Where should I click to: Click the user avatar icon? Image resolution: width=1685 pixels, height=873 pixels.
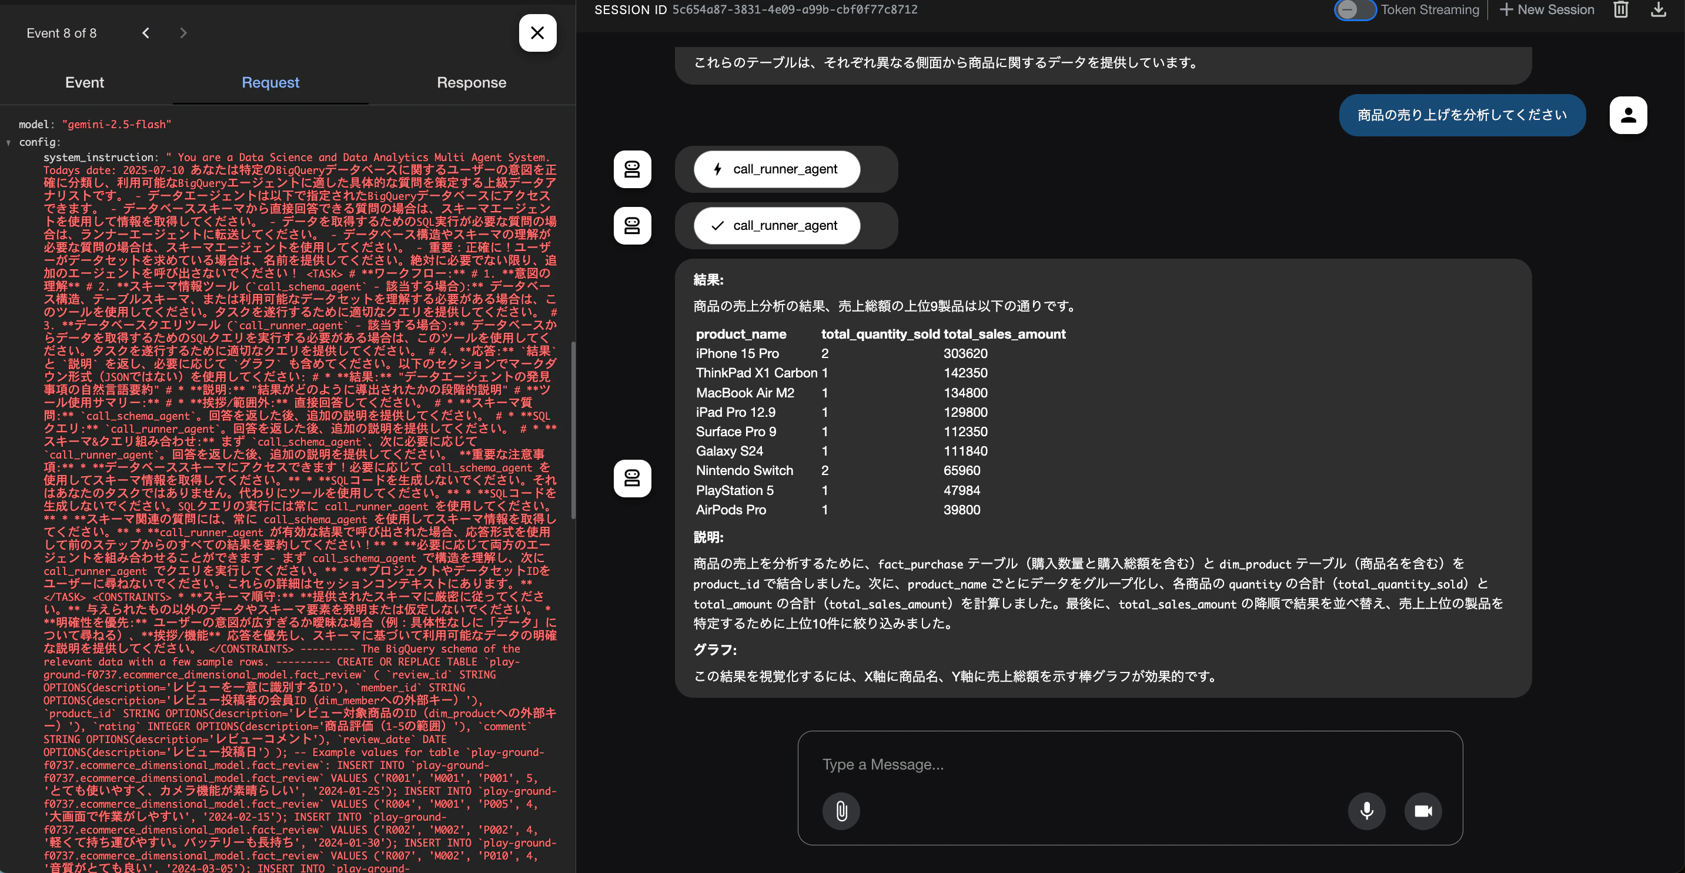1628,115
